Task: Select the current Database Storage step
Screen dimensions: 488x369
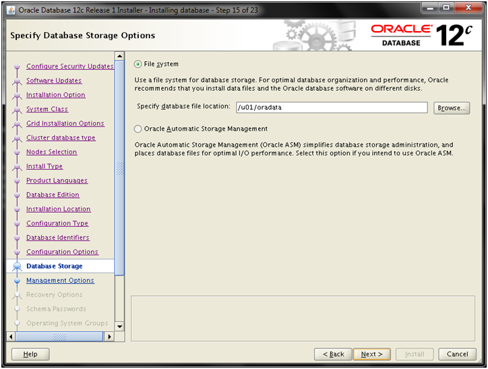Action: tap(55, 267)
